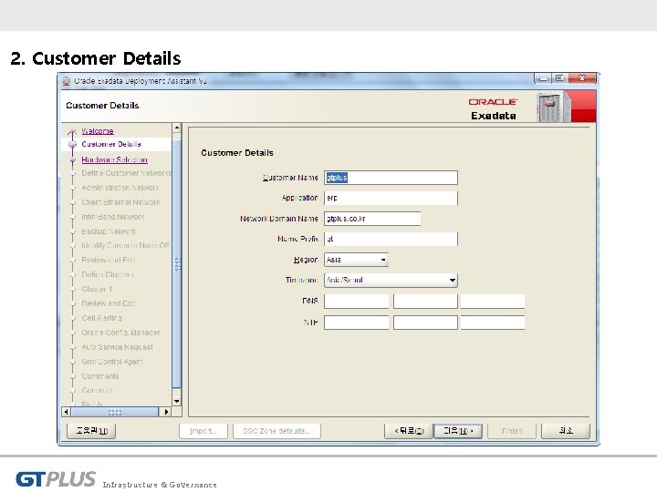The image size is (657, 492).
Task: Click sidebar horizontal scroll left arrow
Action: [x=67, y=412]
